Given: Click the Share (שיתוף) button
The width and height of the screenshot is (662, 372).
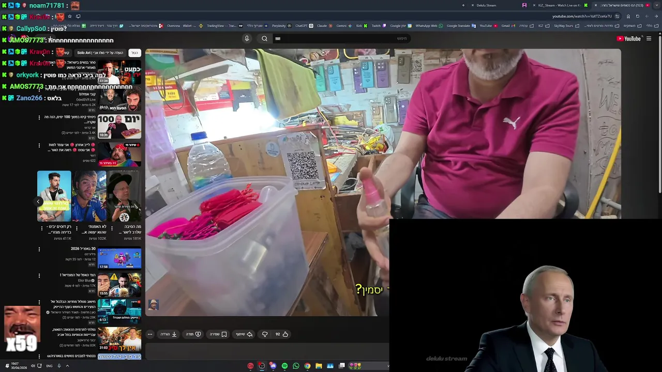Looking at the screenshot, I should 244,334.
